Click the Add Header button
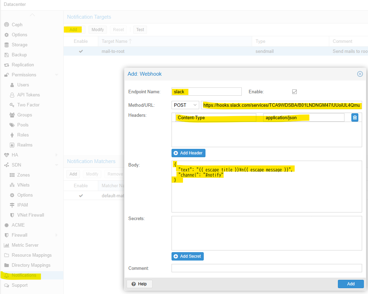Viewport: 368px width, 294px height. 188,153
